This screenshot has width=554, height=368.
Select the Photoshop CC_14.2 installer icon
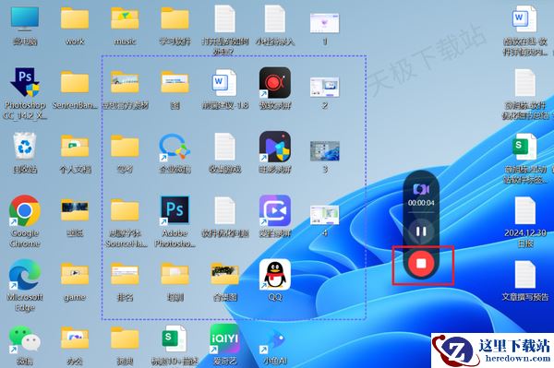tap(25, 82)
